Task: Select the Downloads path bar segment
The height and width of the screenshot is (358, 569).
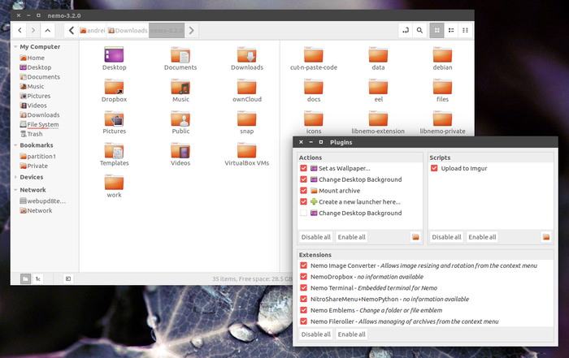Action: (128, 30)
